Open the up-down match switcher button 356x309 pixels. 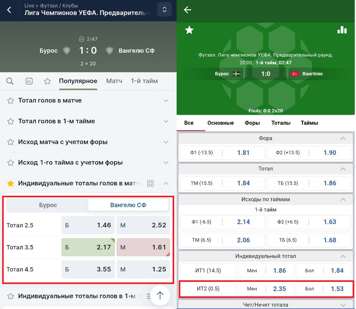[x=164, y=10]
